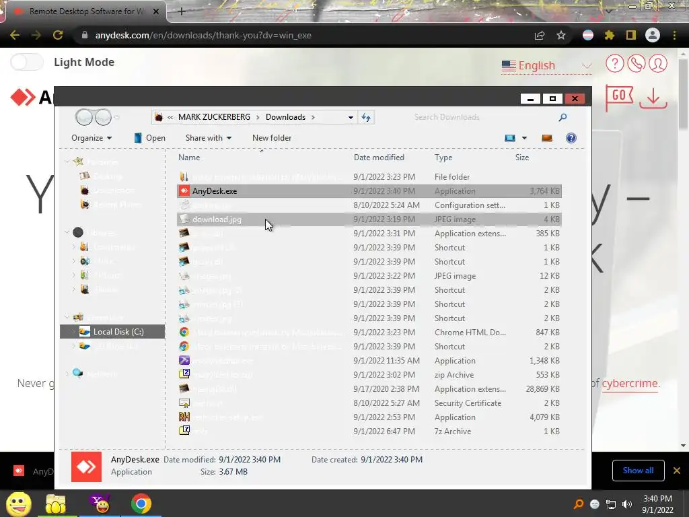The width and height of the screenshot is (689, 517).
Task: Click the red download arrow icon on AnyDesk site
Action: [653, 98]
